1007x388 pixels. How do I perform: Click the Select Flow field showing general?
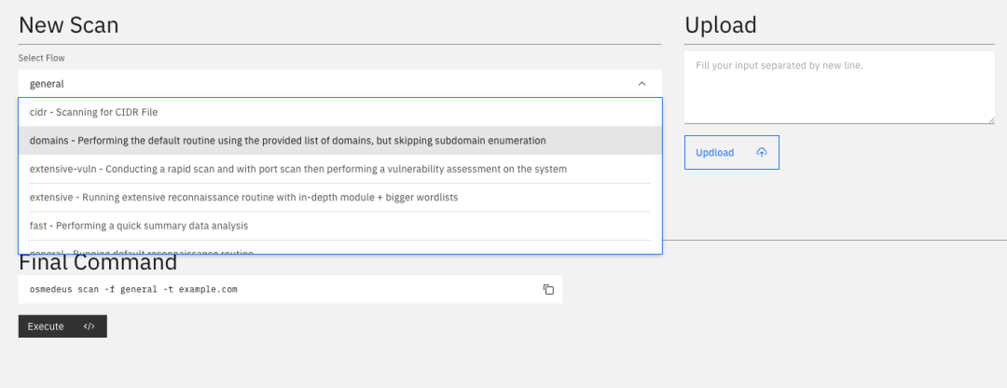point(326,83)
